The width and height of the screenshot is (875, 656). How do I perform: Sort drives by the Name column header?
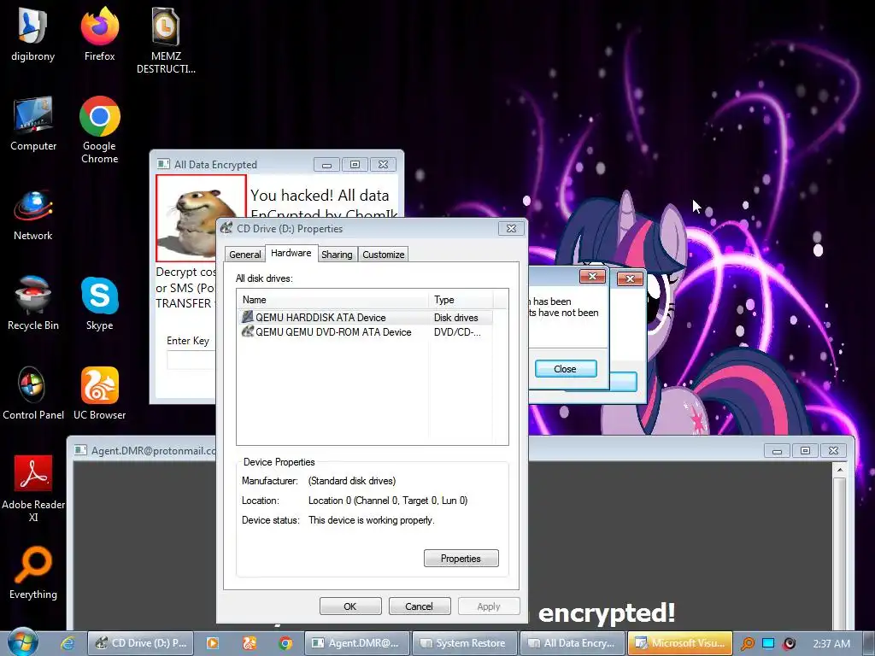click(333, 300)
